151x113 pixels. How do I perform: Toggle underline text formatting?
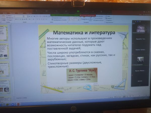(20, 19)
